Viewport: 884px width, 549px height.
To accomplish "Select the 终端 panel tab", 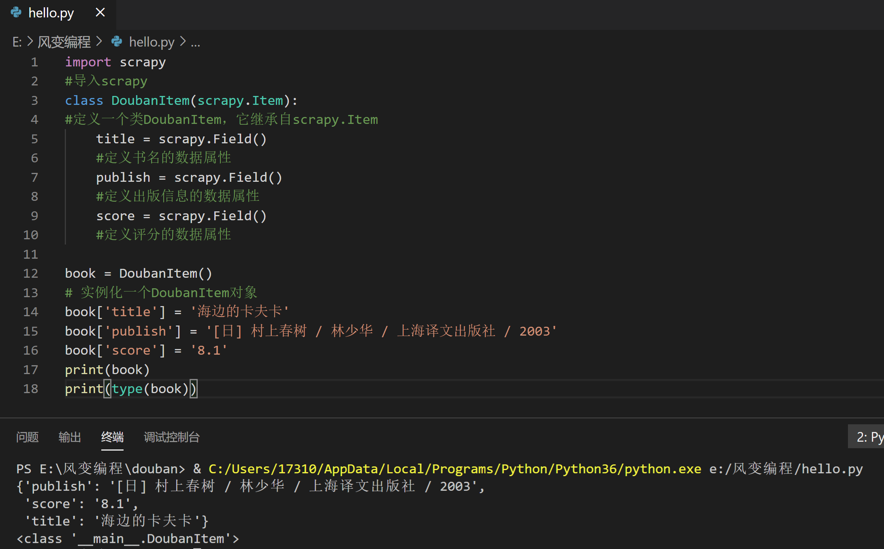I will [x=112, y=437].
